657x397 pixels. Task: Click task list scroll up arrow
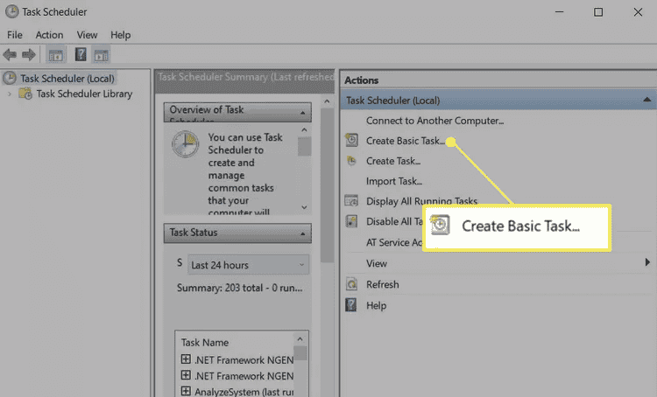coord(300,339)
